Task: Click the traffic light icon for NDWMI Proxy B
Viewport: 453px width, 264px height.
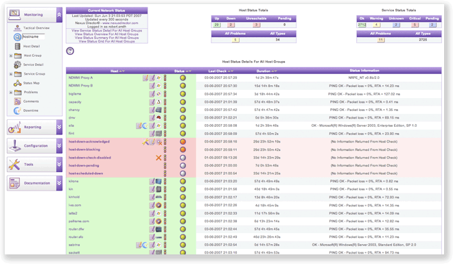Action: (165, 86)
